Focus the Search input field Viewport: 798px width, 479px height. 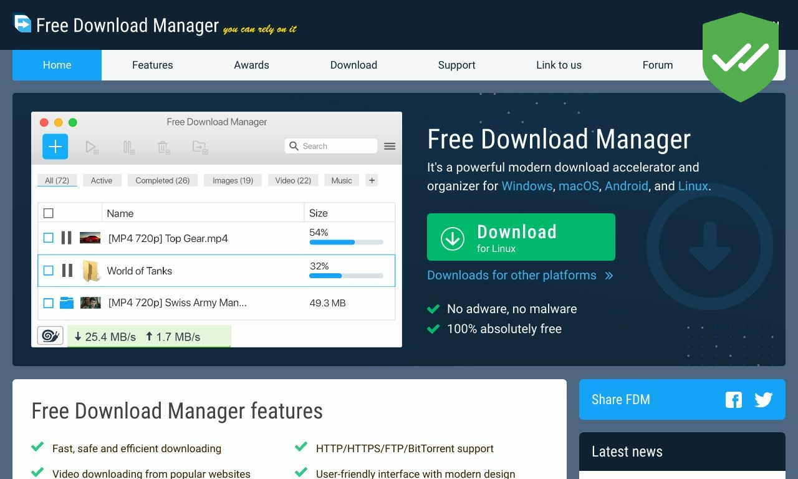coord(331,146)
